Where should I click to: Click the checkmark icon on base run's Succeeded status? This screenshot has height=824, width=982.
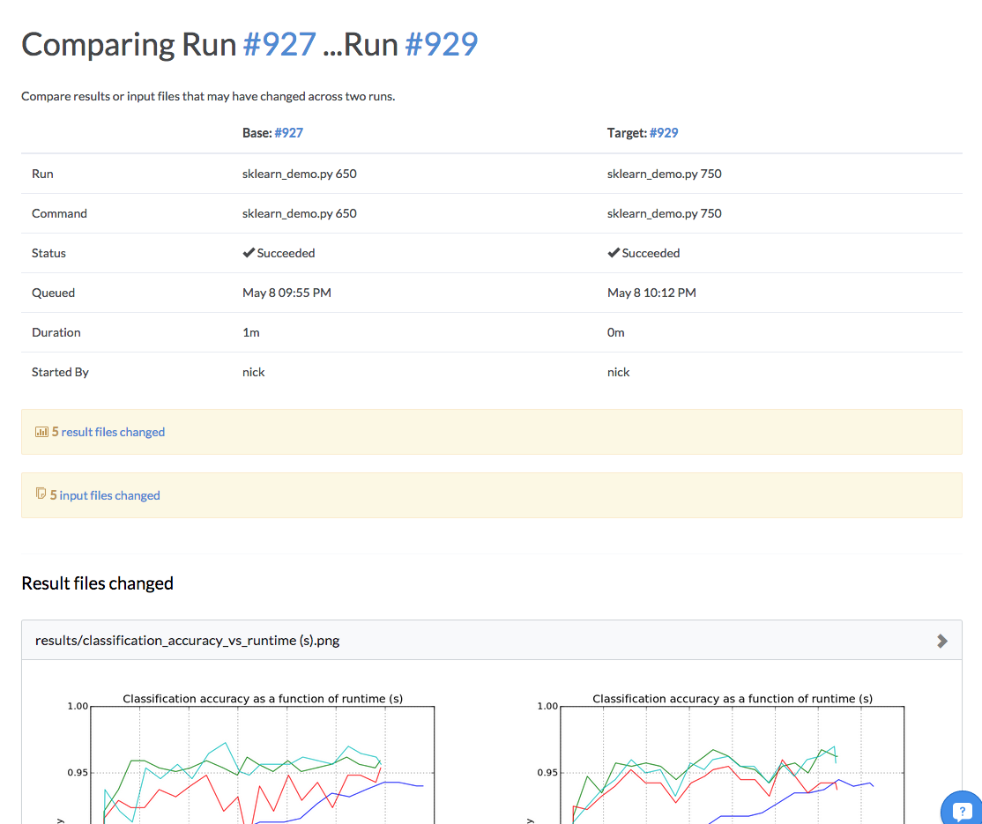tap(249, 252)
